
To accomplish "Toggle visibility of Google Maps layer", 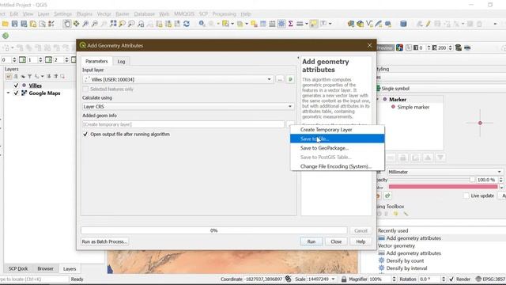I will pyautogui.click(x=16, y=93).
